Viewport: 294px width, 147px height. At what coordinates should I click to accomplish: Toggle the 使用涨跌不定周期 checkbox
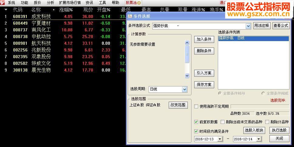click(x=196, y=107)
